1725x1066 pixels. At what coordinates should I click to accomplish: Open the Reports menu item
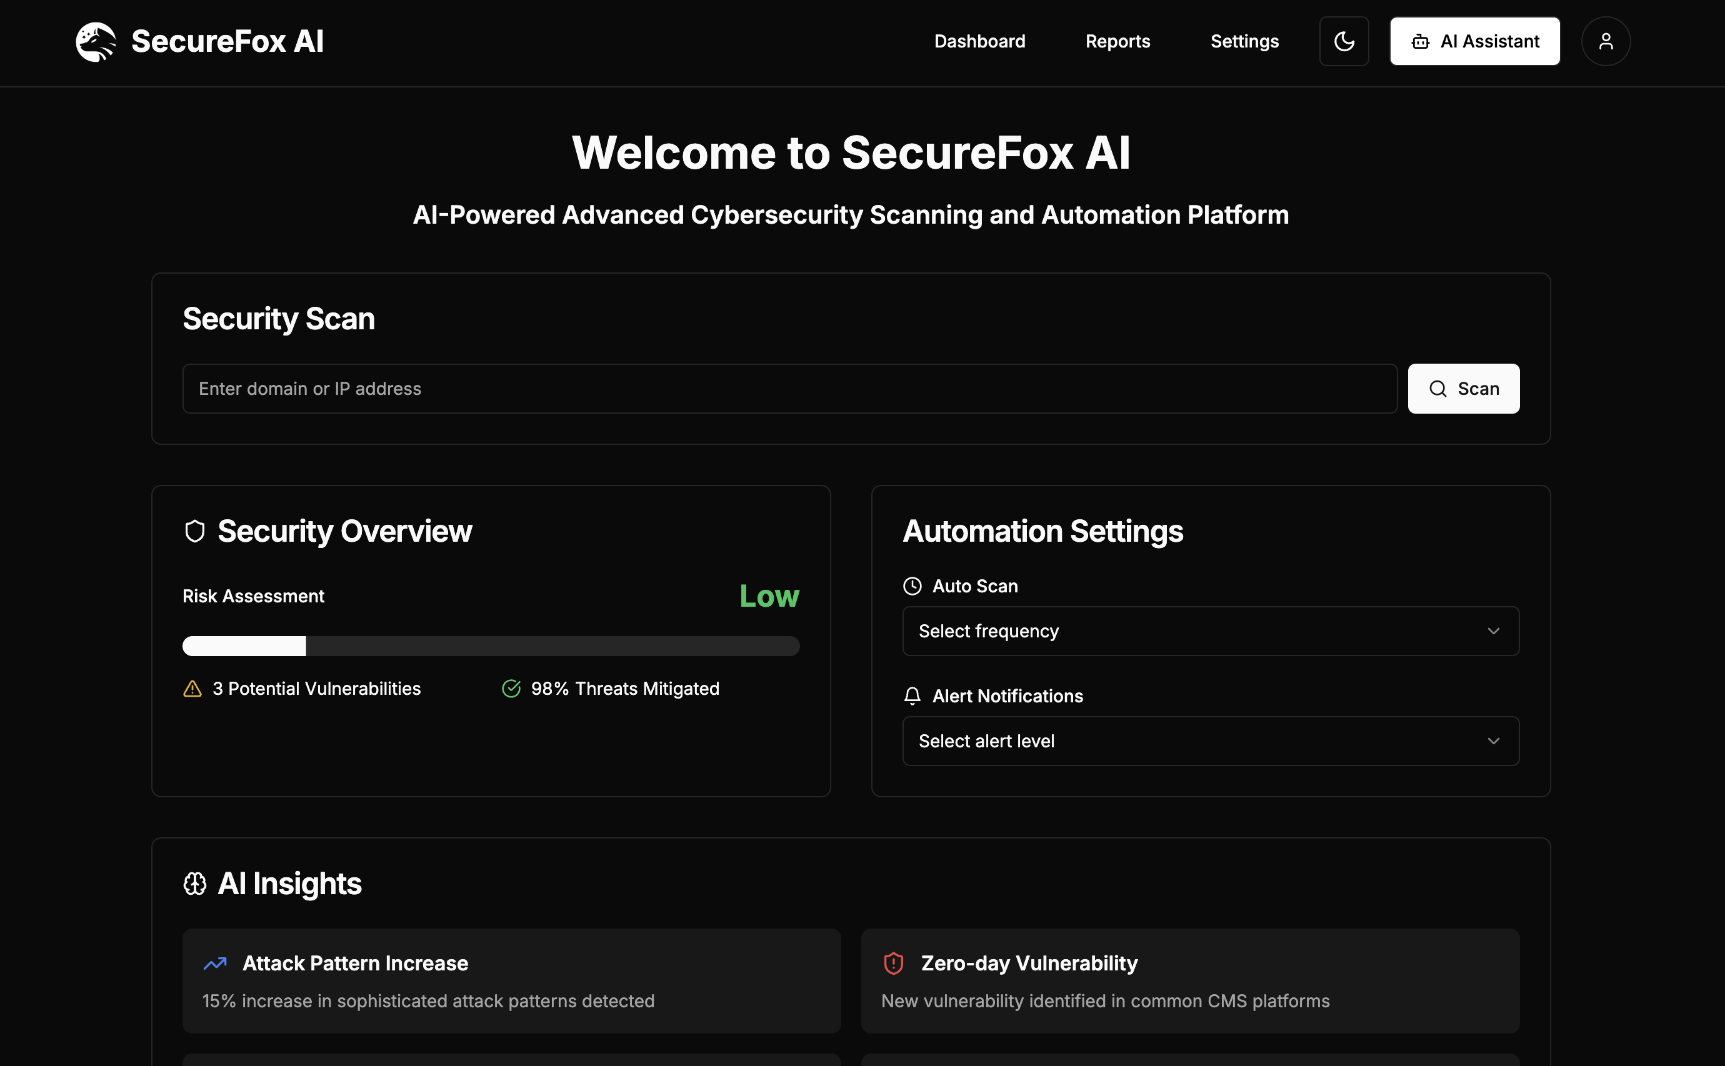coord(1117,42)
